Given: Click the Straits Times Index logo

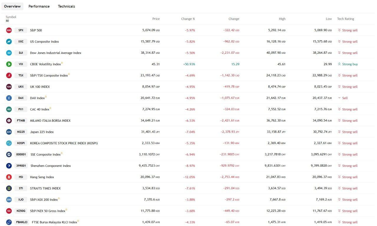Looking at the screenshot, I should click(x=9, y=188).
